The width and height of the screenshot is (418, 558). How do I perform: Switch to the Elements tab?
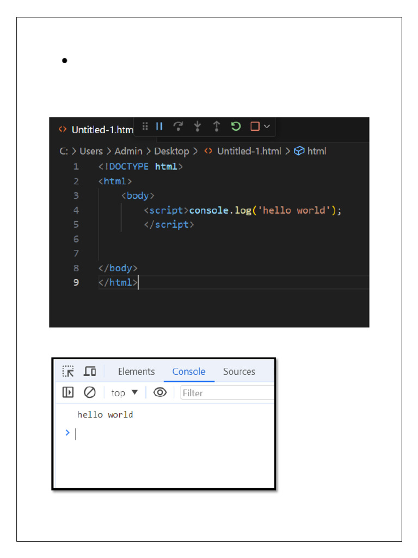point(136,372)
